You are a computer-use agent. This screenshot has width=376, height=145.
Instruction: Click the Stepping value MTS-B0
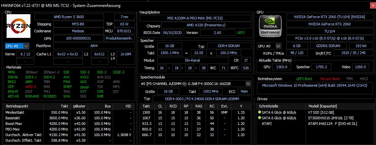pyautogui.click(x=78, y=24)
